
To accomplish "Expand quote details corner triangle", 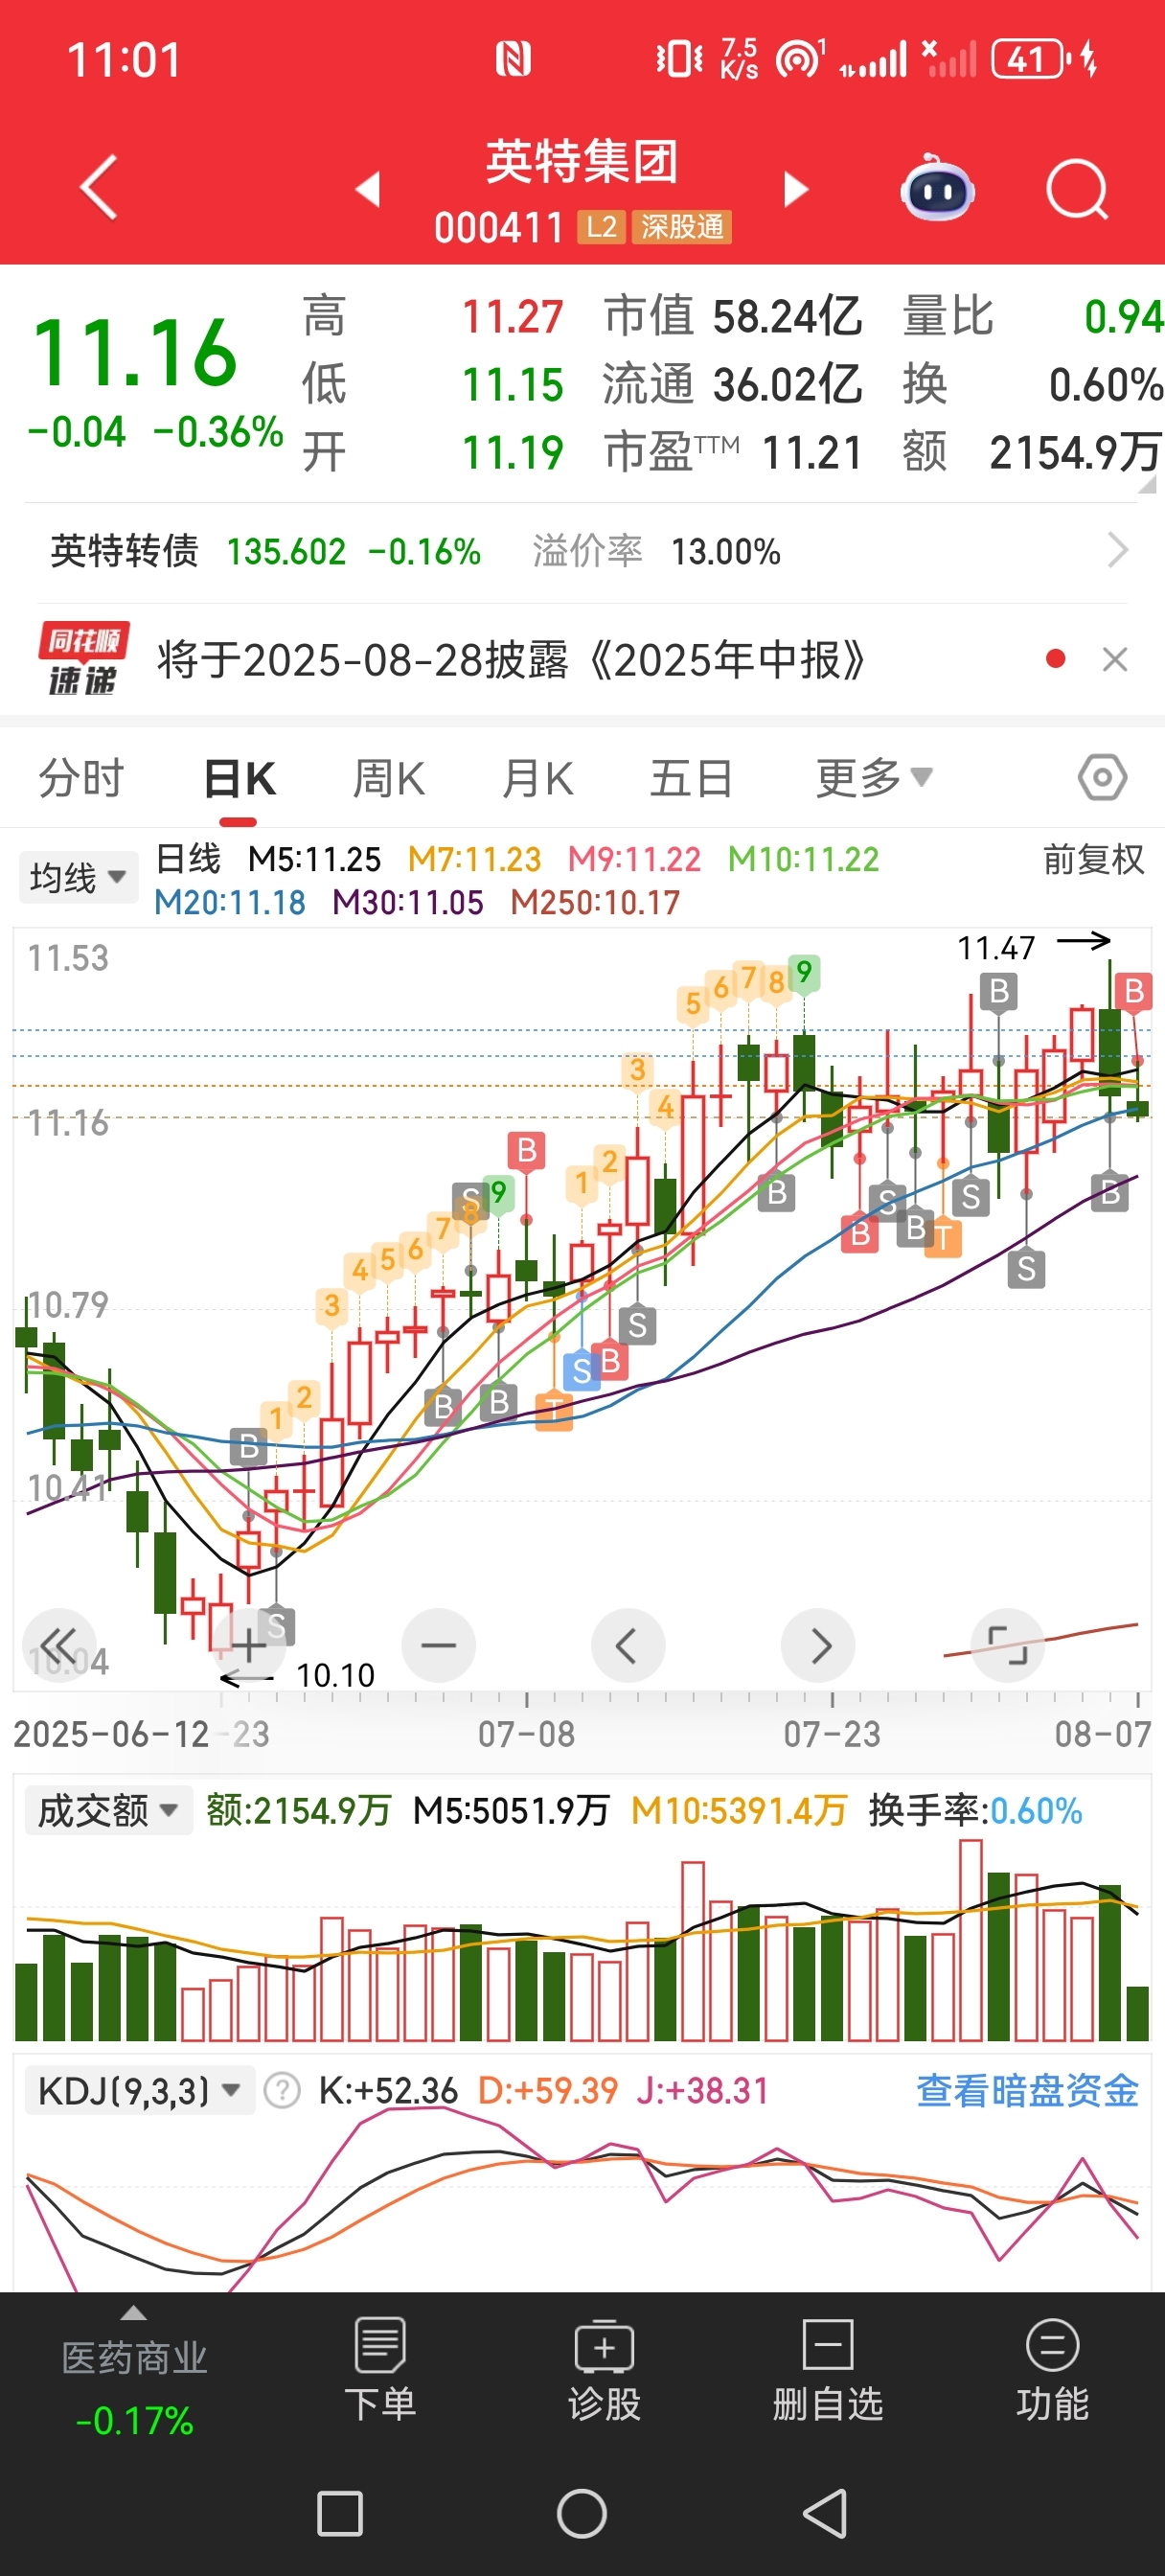I will (x=1147, y=484).
